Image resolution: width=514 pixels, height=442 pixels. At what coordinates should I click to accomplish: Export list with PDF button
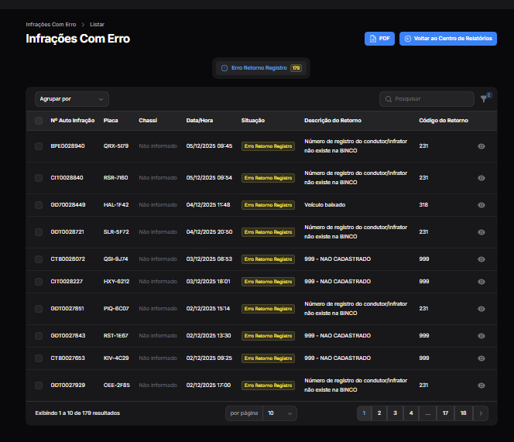point(380,39)
